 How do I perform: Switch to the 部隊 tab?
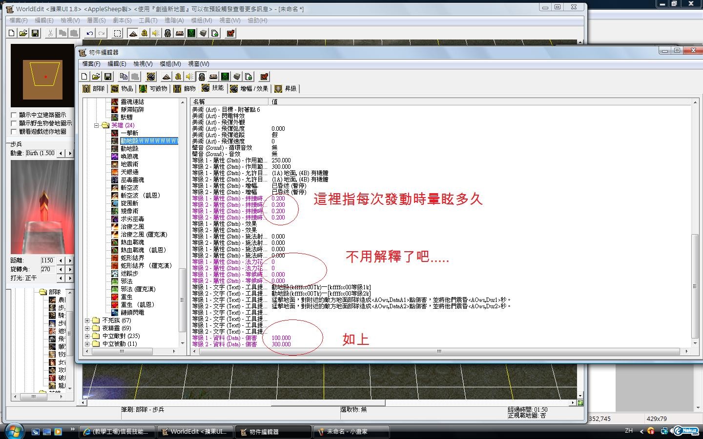click(94, 89)
